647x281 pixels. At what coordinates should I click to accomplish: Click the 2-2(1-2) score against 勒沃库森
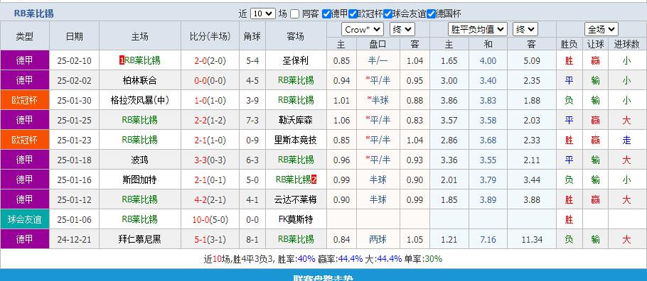(210, 120)
